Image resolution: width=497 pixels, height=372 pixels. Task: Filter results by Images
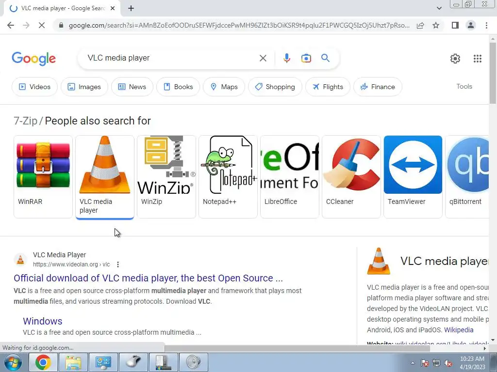tap(84, 87)
